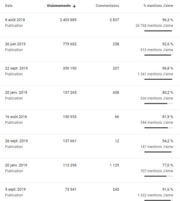Open the 26 juin 2019 publication entry

[x=90, y=49]
